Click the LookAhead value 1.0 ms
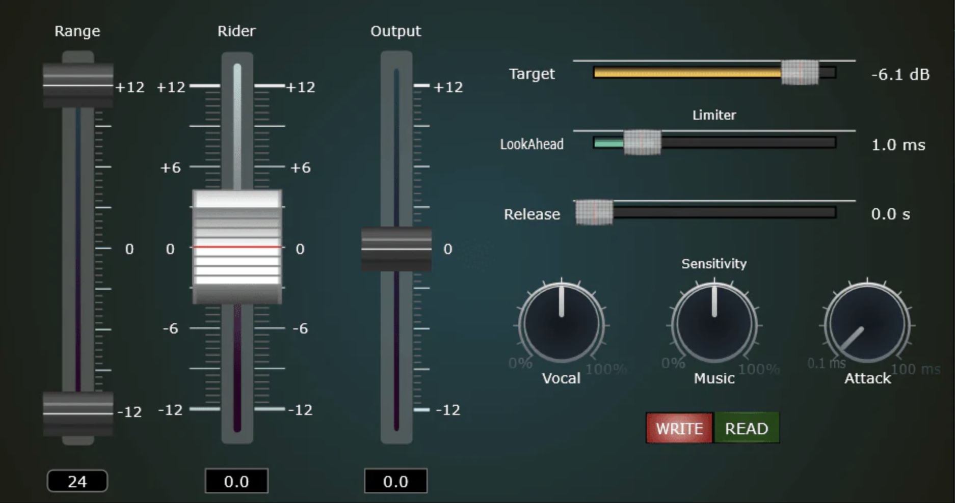Screen dimensions: 955x503 point(898,145)
